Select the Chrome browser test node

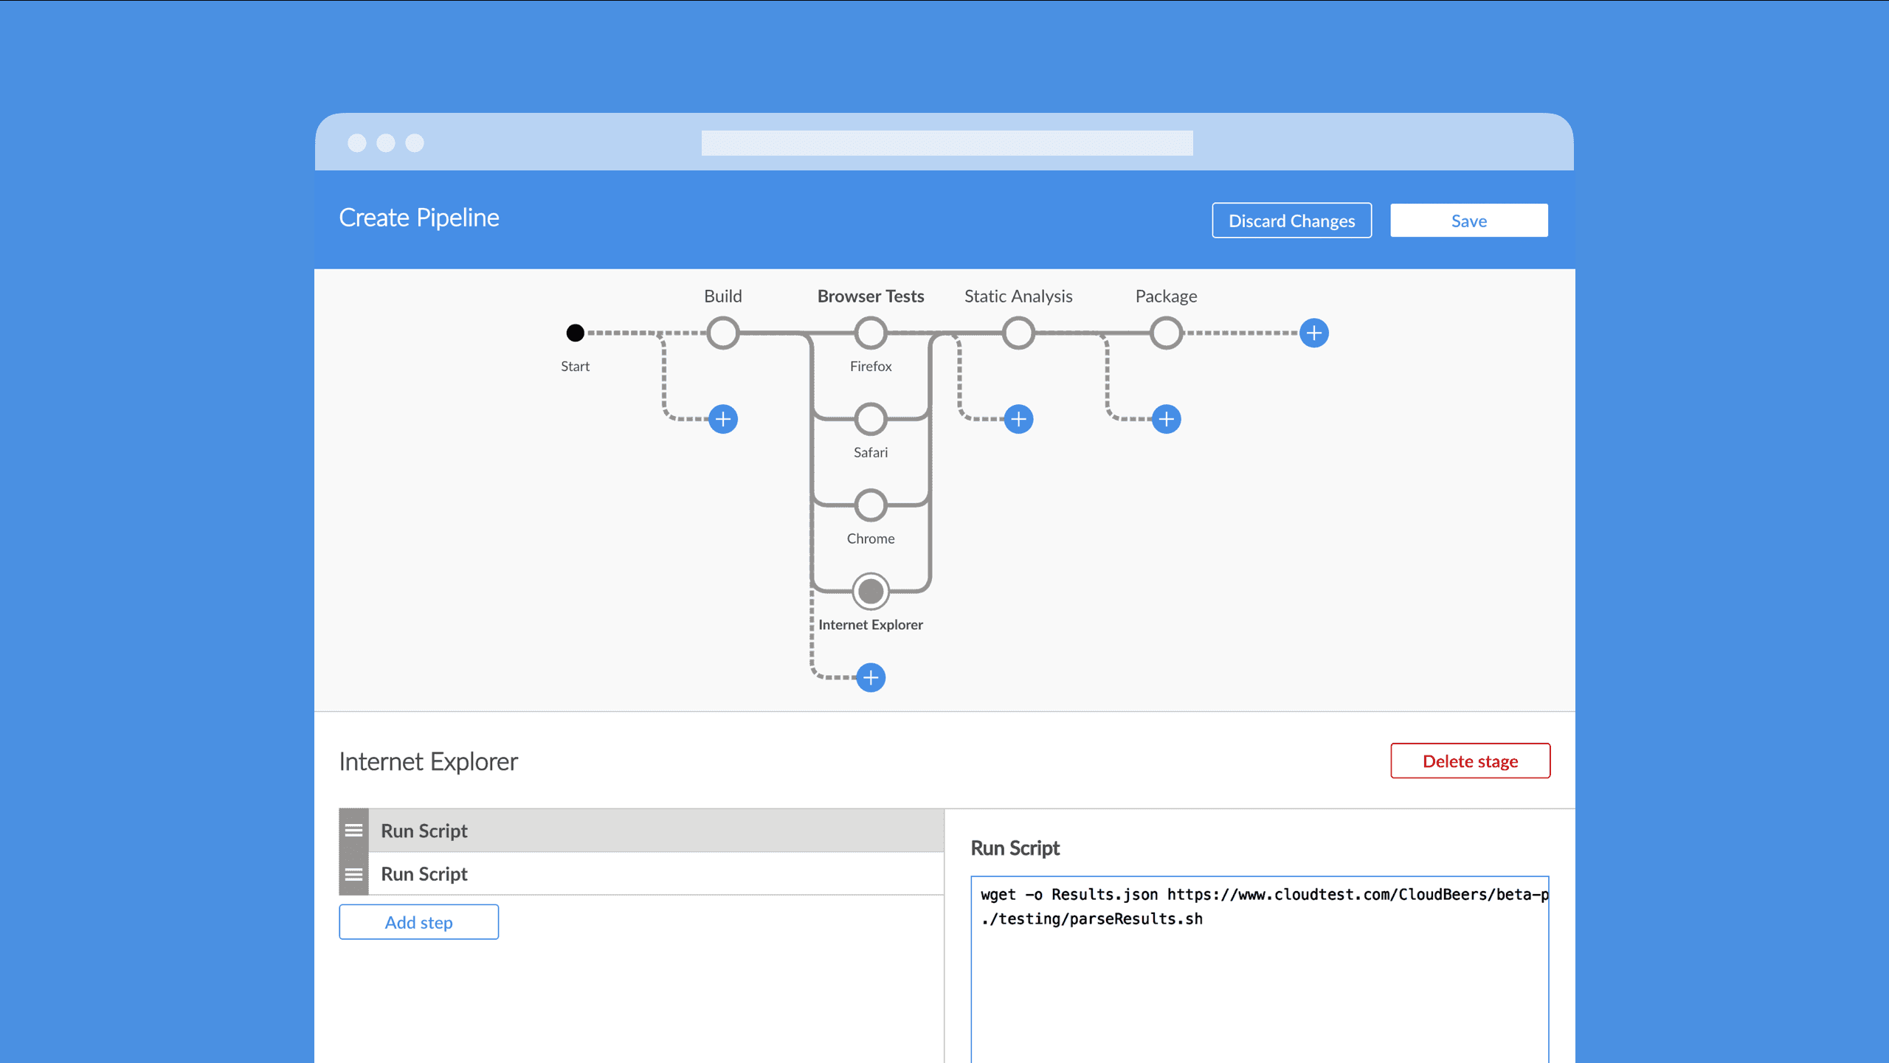(x=871, y=505)
